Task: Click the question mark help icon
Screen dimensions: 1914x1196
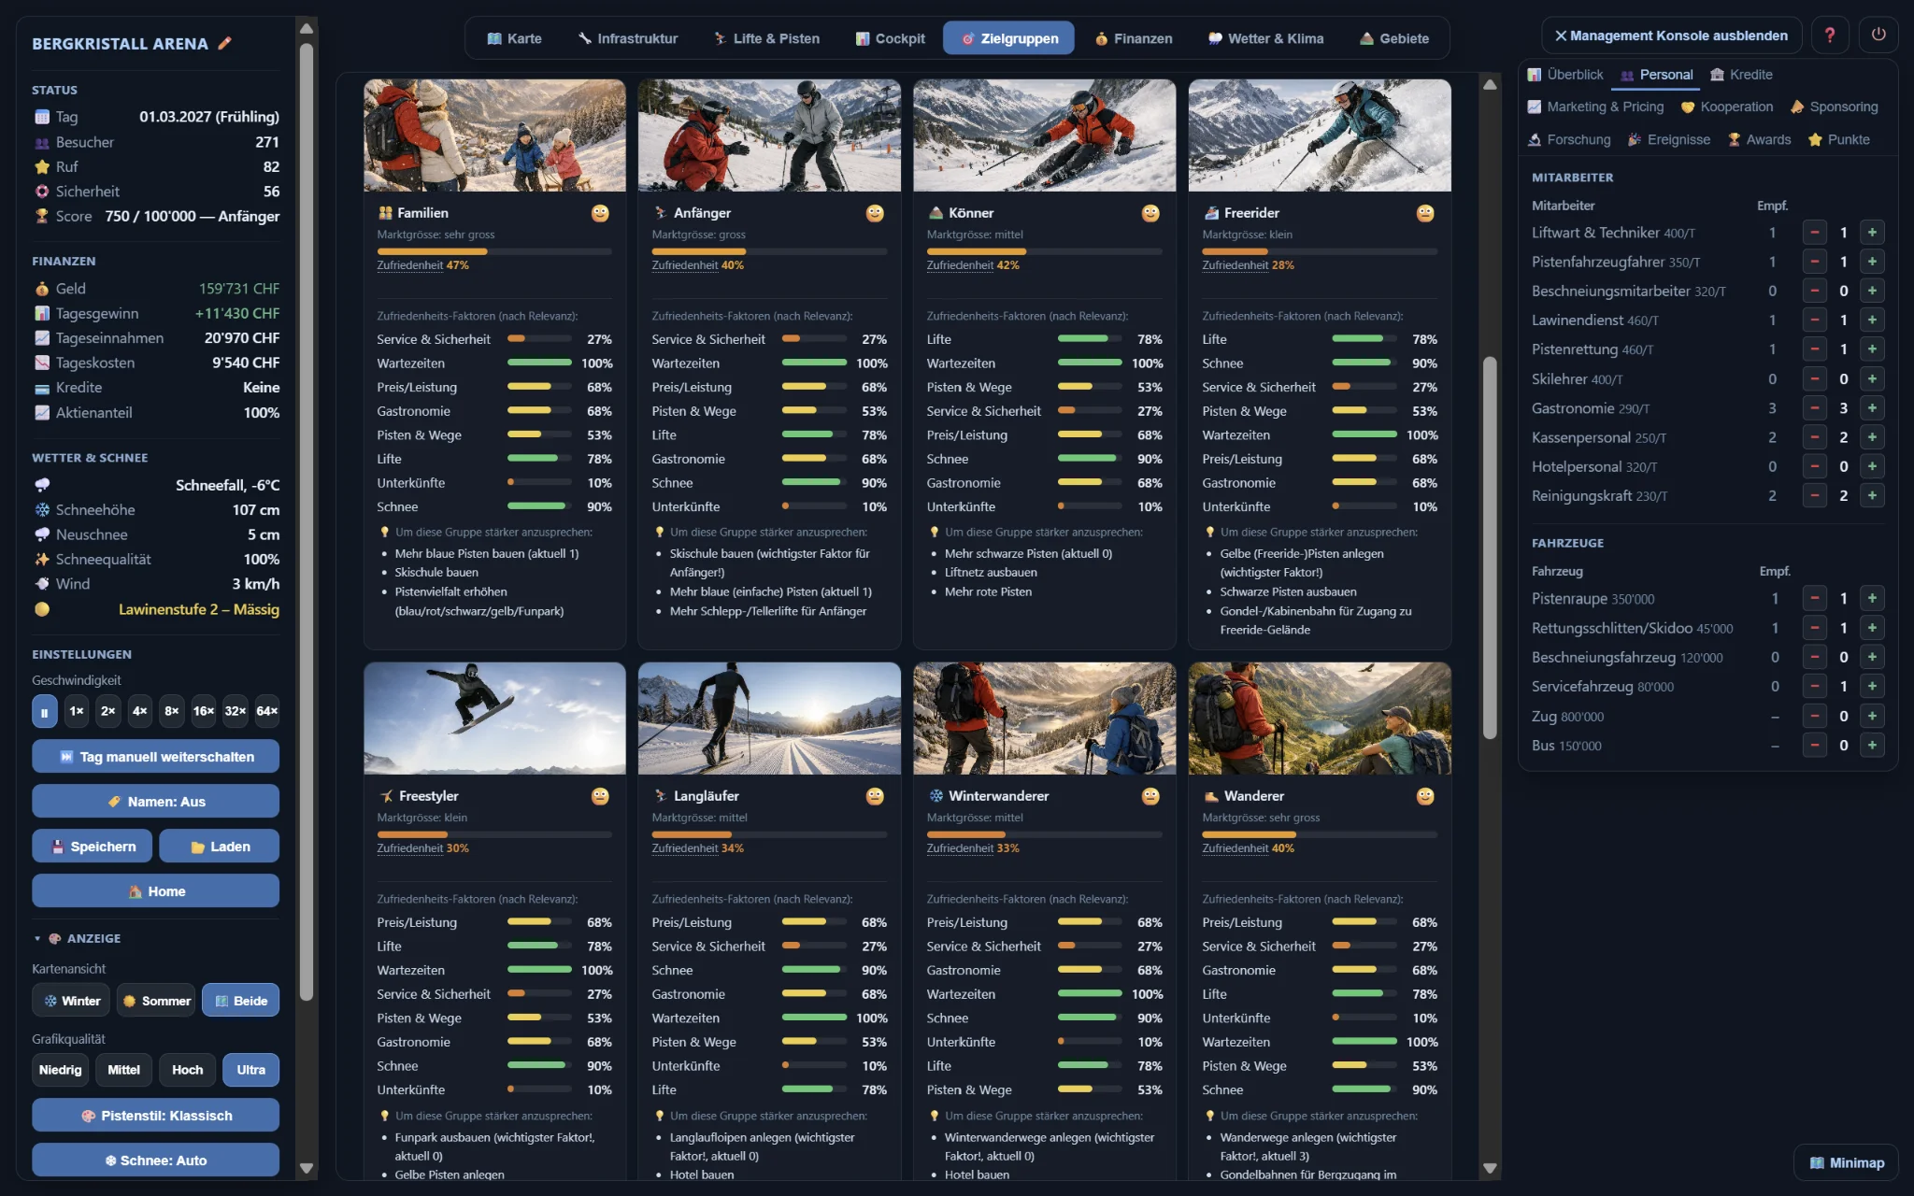Action: click(1829, 36)
